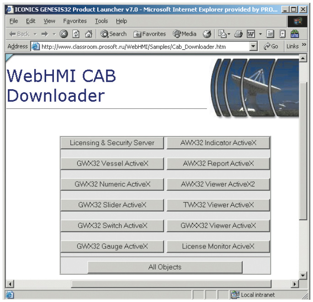Open the Tools menu
Screen dimensions: 313x302
click(101, 21)
